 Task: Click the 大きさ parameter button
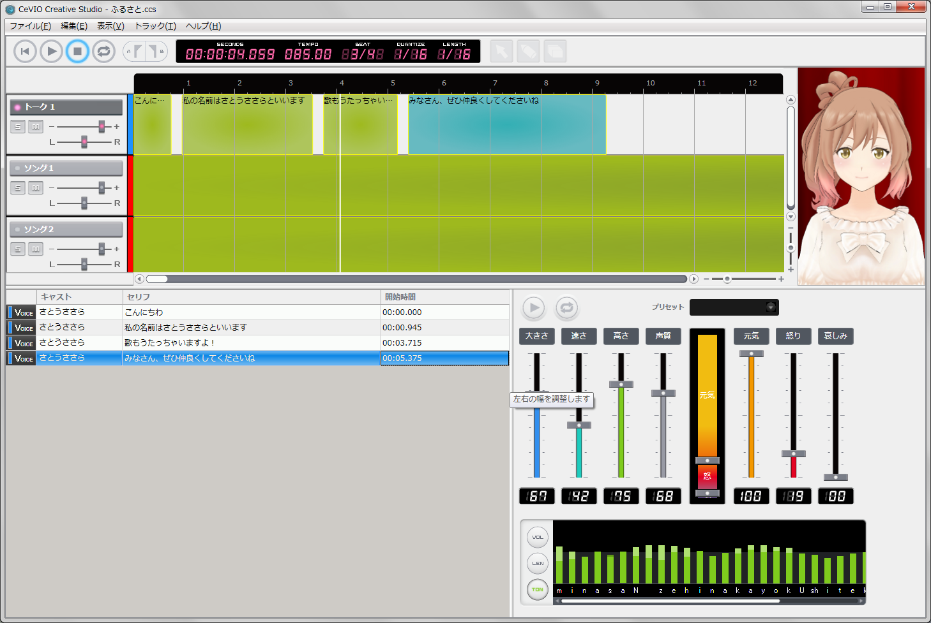pos(537,336)
